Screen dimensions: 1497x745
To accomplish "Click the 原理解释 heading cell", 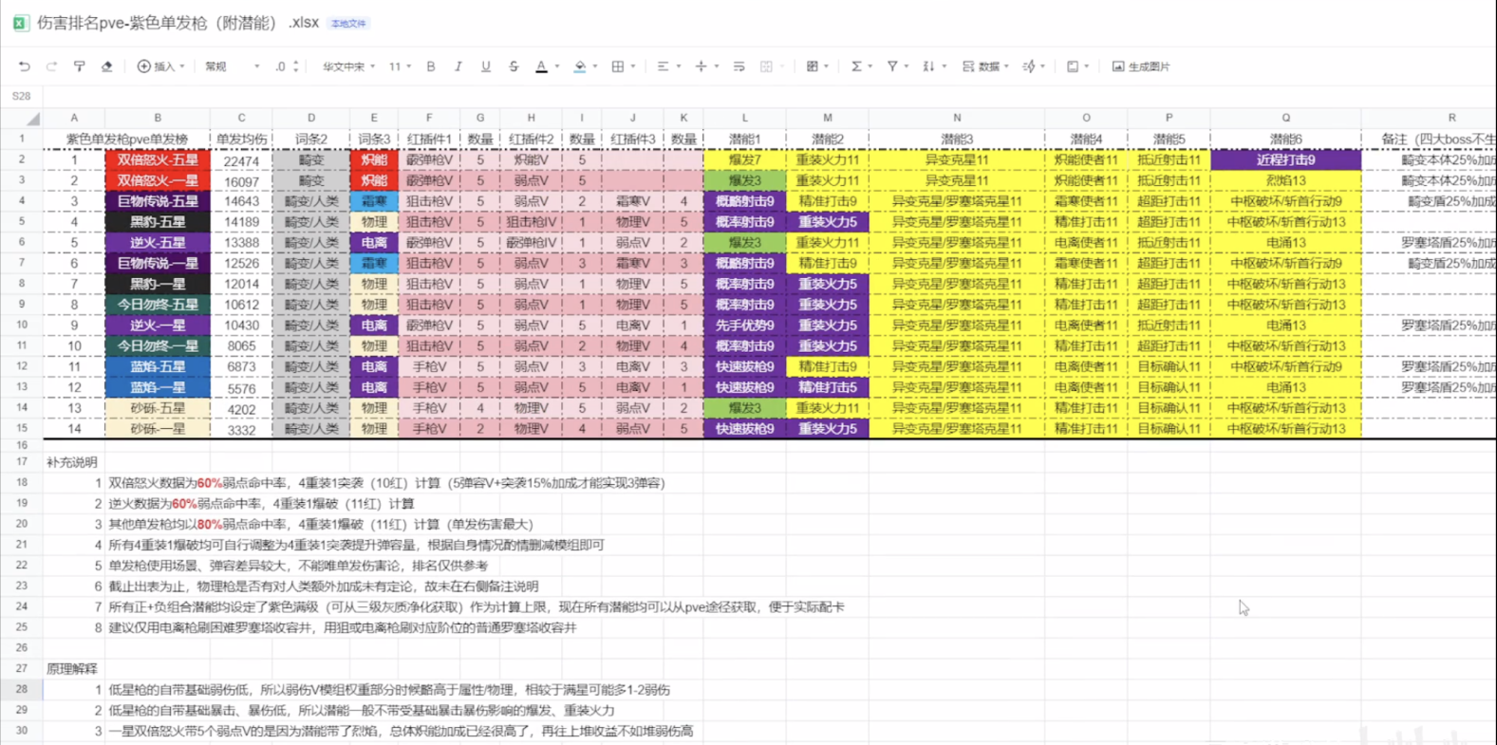I will click(72, 669).
